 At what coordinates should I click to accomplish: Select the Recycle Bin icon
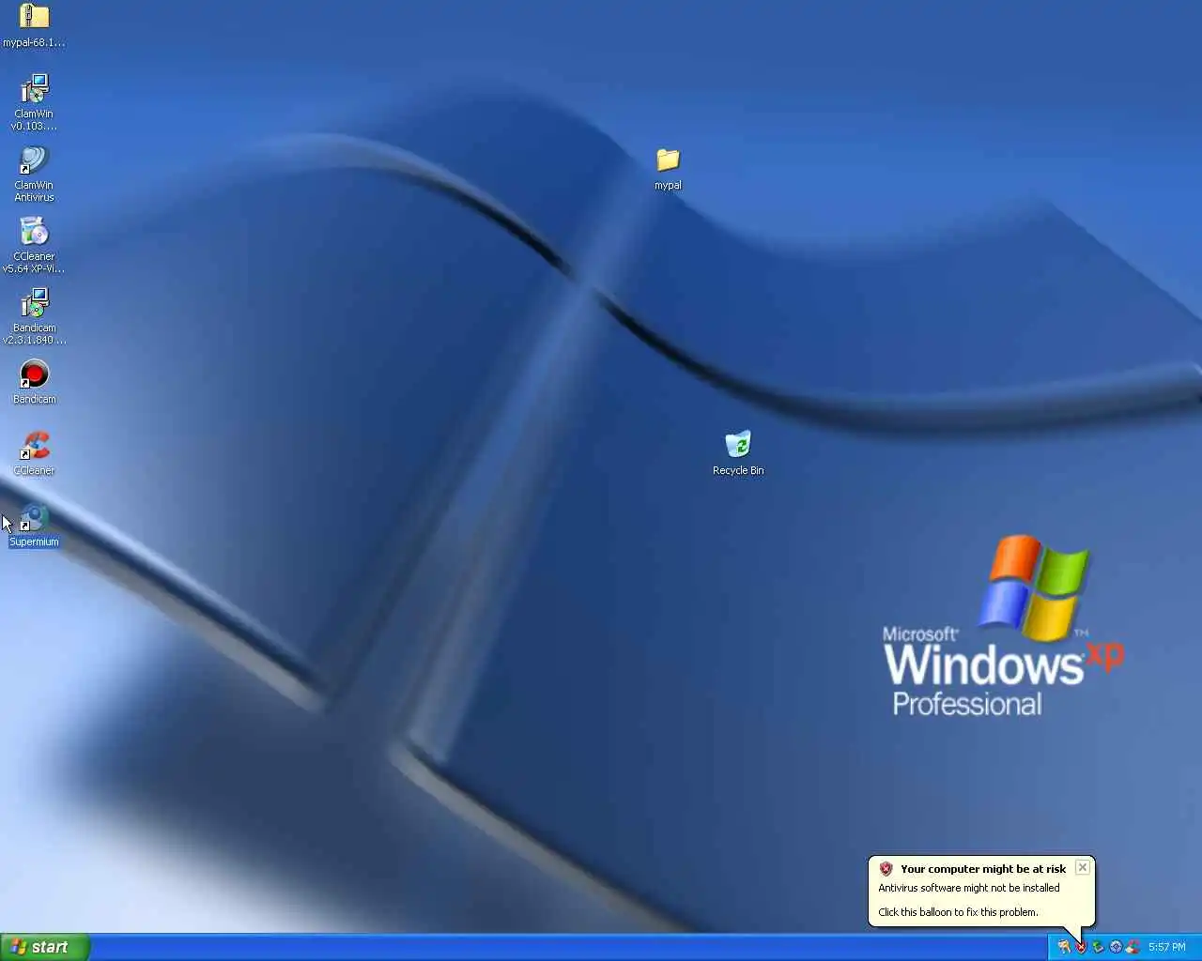[x=738, y=445]
